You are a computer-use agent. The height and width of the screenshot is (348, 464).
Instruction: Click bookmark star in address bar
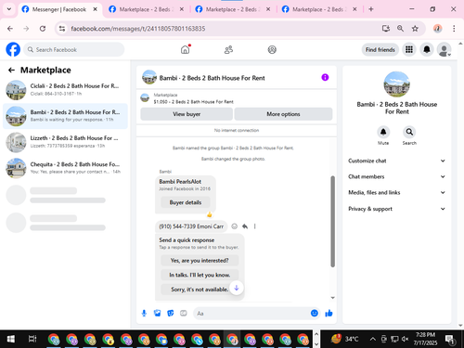[415, 29]
